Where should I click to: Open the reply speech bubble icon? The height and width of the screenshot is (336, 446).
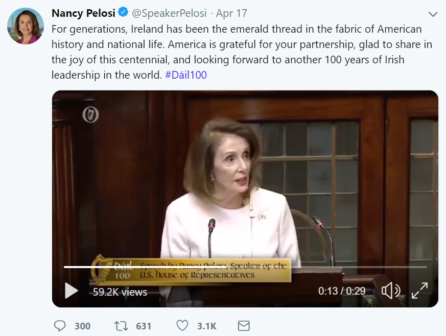click(x=60, y=326)
